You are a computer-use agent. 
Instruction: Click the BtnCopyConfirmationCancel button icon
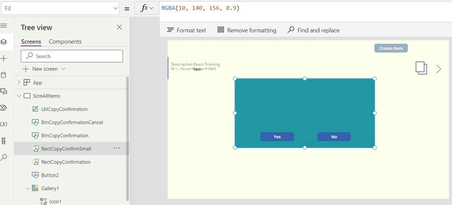coord(35,122)
